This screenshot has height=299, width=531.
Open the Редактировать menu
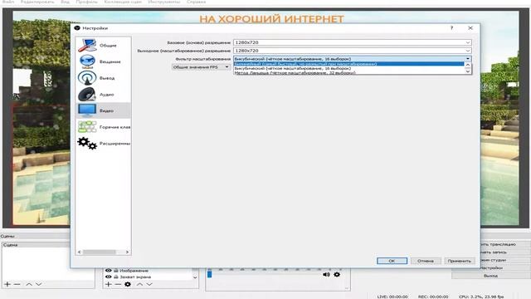[37, 2]
